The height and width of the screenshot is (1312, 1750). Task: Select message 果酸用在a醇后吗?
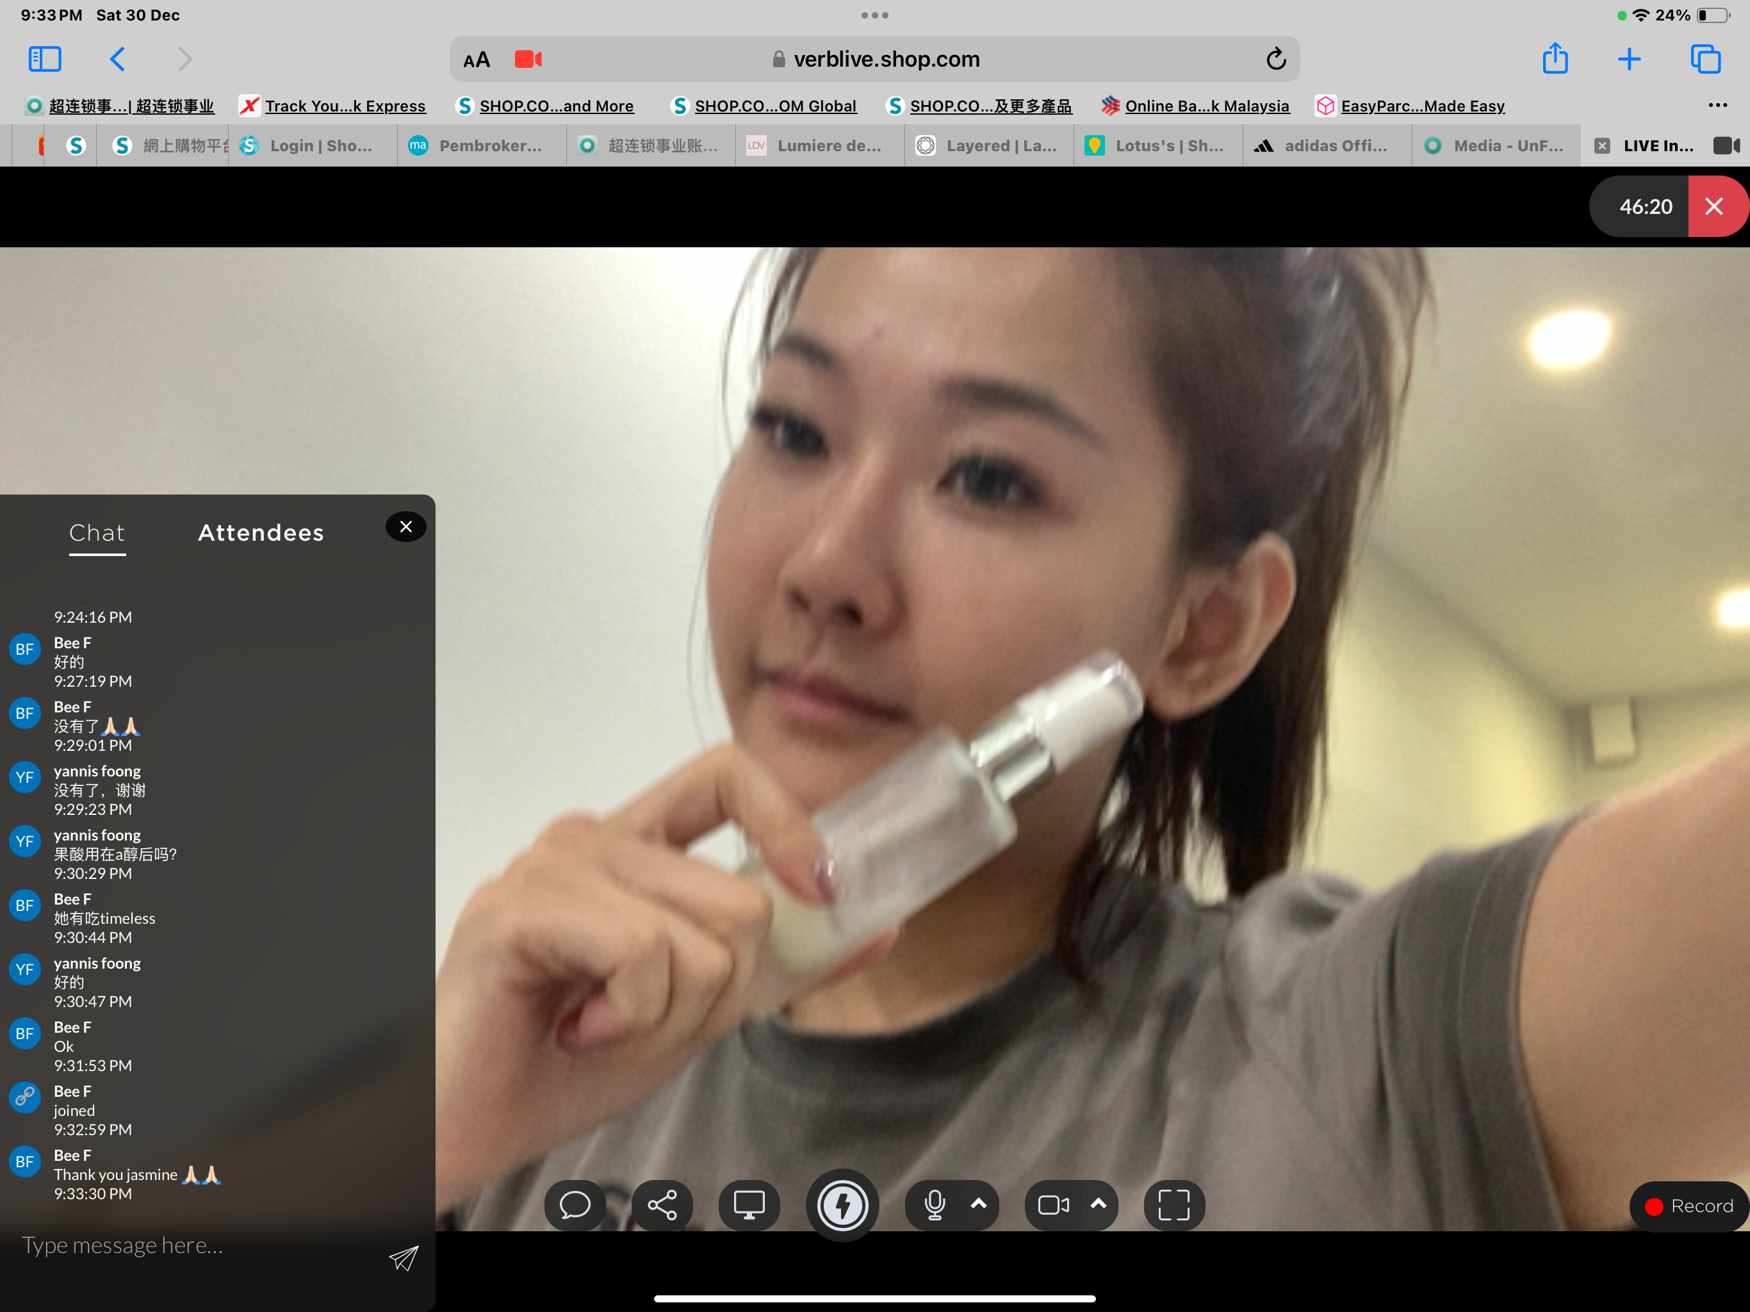pos(115,855)
